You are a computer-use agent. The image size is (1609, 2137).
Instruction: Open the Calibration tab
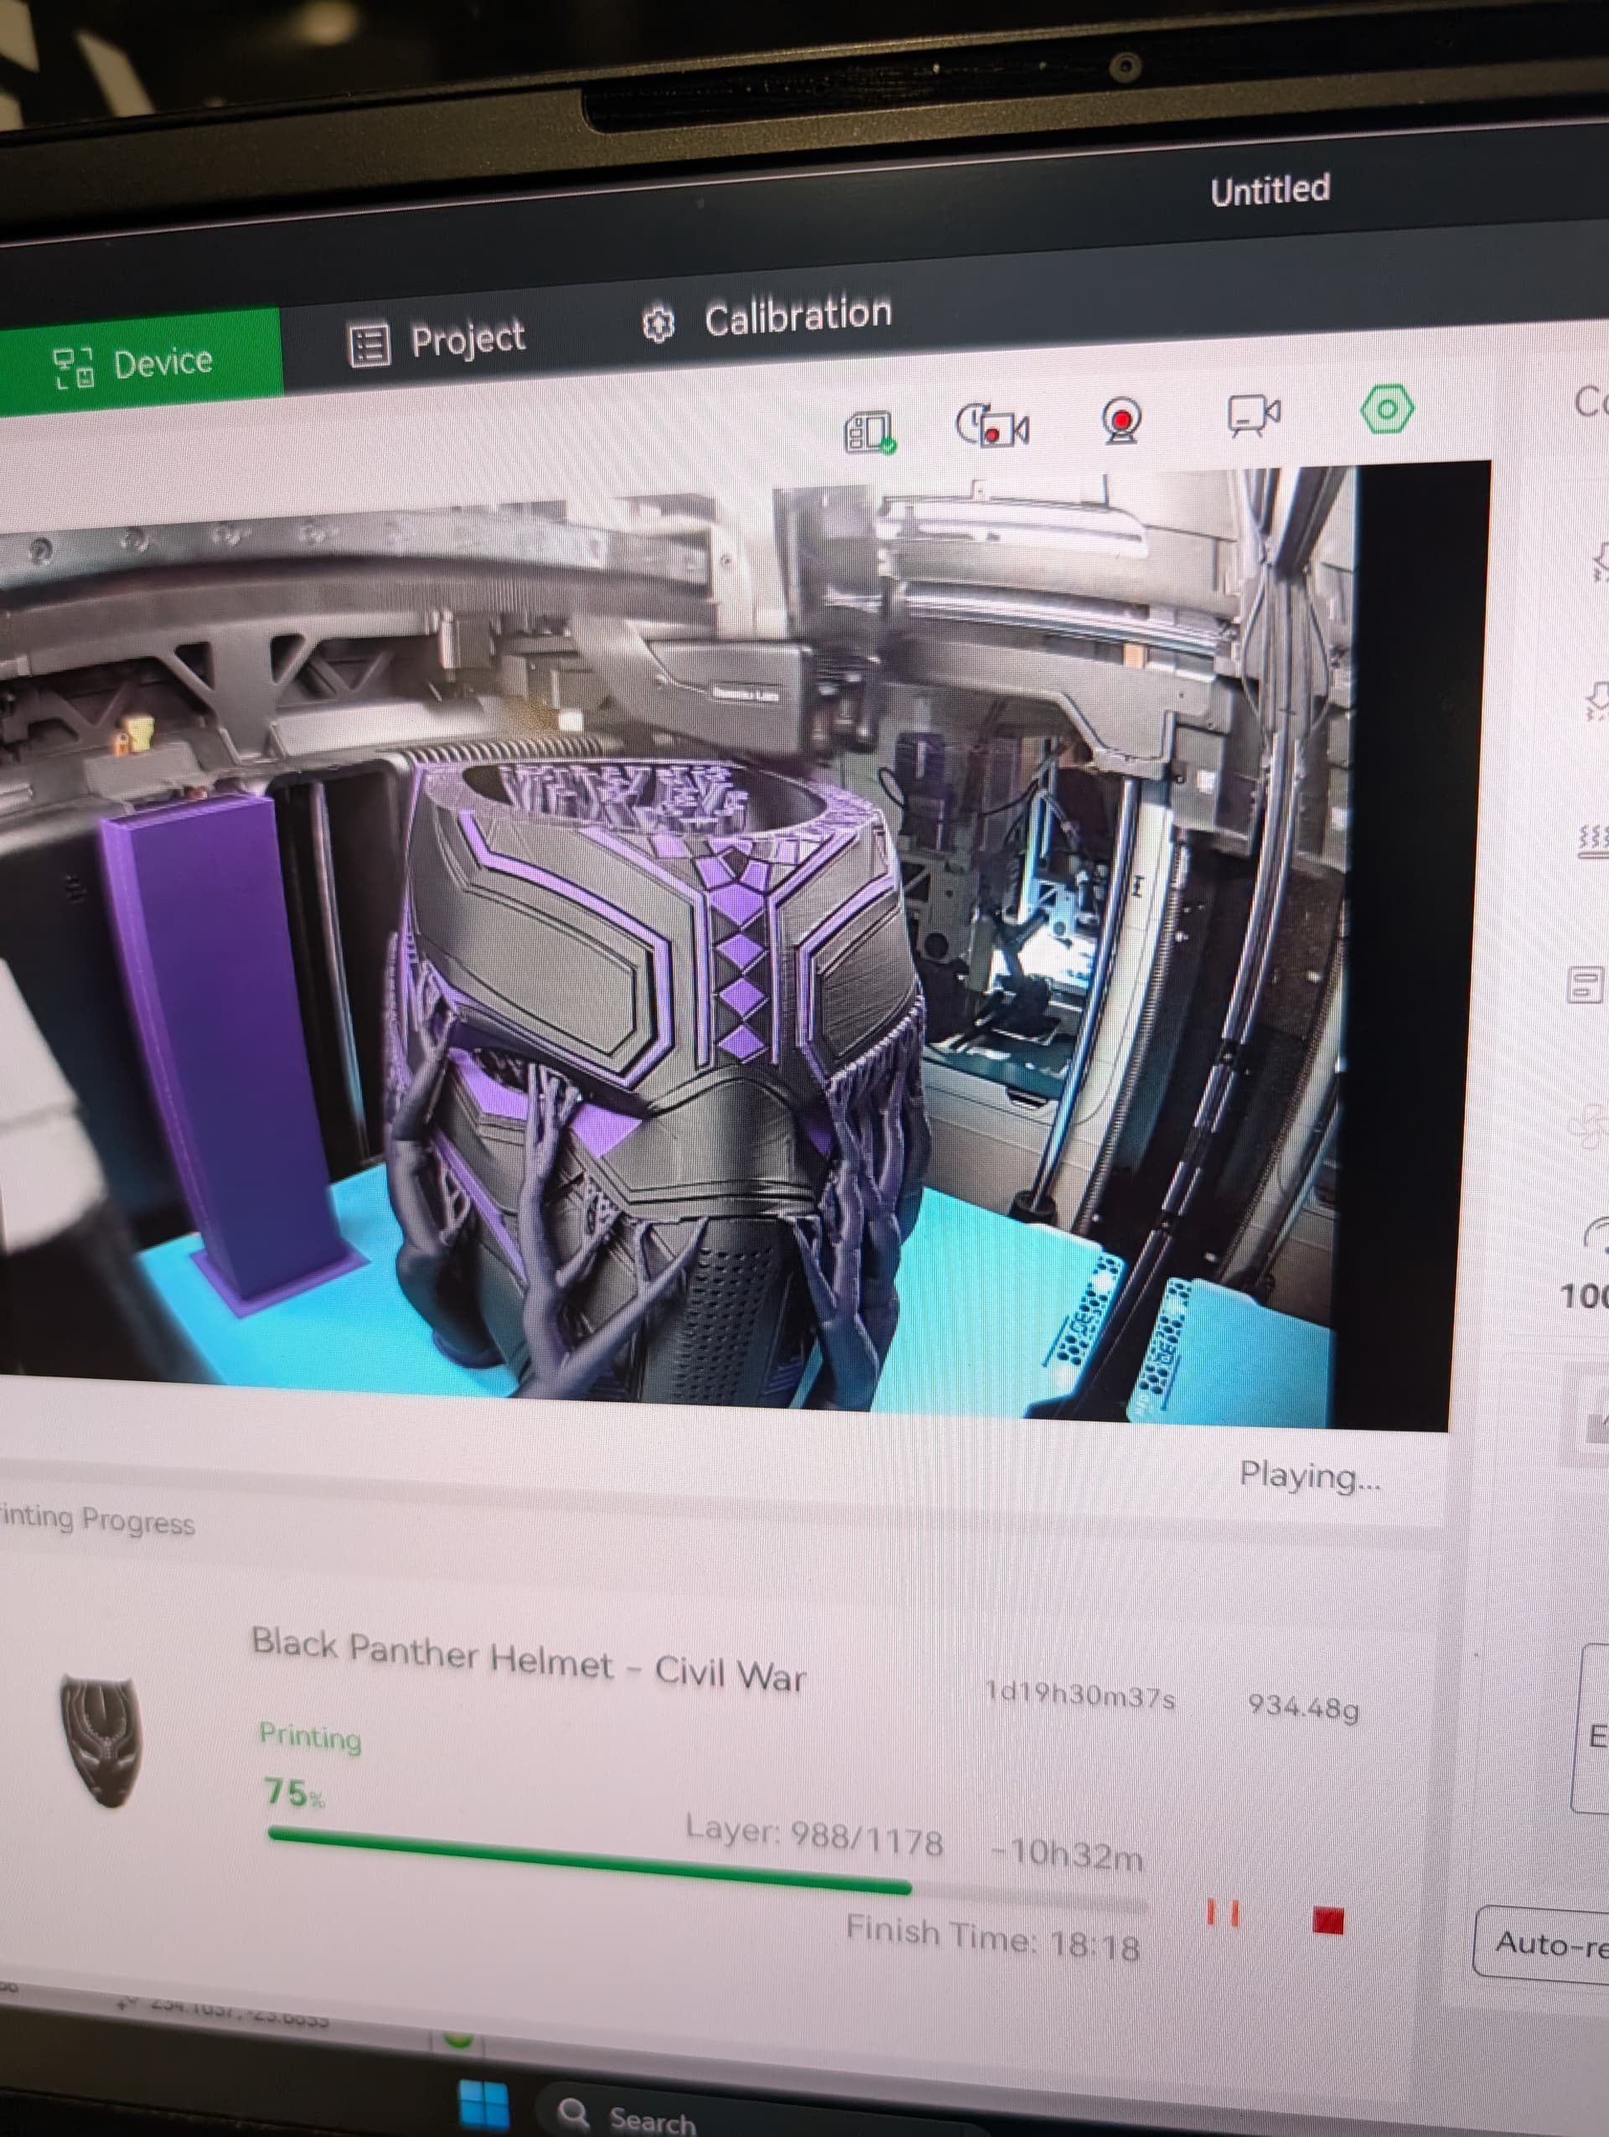(767, 318)
